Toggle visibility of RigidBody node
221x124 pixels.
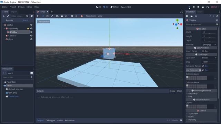(31, 29)
